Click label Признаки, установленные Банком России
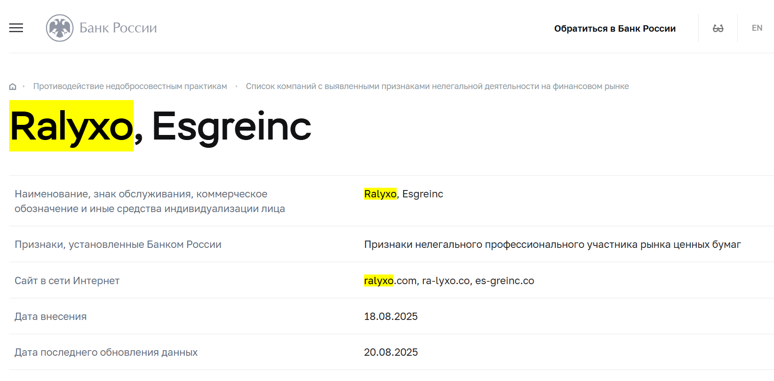774x381 pixels. tap(118, 245)
